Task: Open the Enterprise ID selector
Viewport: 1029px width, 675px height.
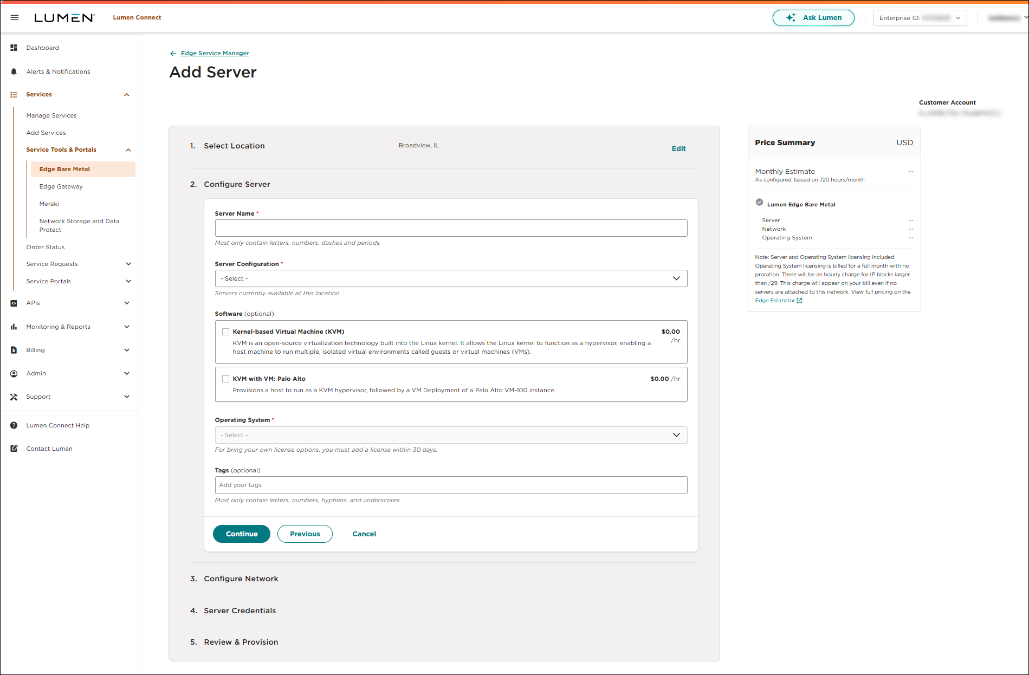Action: point(920,18)
